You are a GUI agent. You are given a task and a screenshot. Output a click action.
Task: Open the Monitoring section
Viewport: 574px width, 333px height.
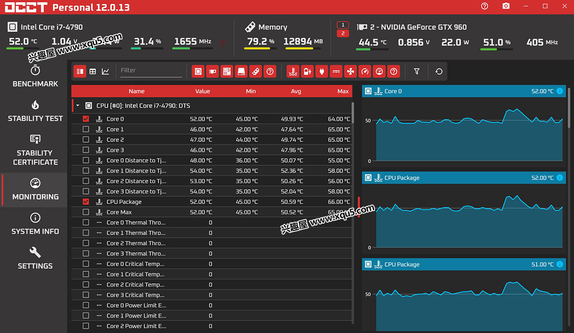click(x=35, y=190)
